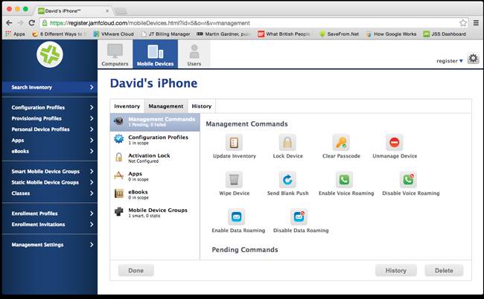Click the Disable Data Roaming icon
484x299 pixels.
[299, 216]
